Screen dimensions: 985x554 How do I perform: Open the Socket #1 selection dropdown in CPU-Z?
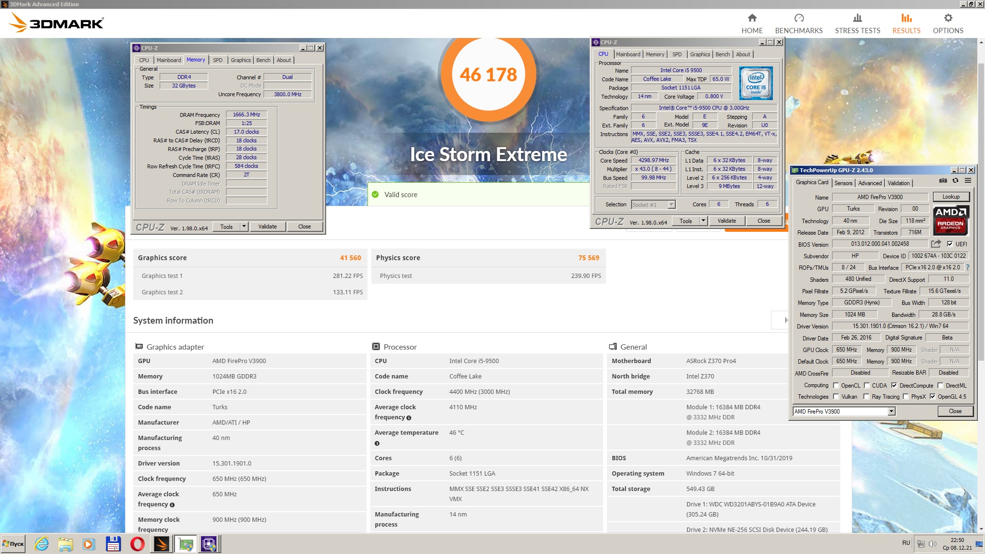click(x=672, y=204)
